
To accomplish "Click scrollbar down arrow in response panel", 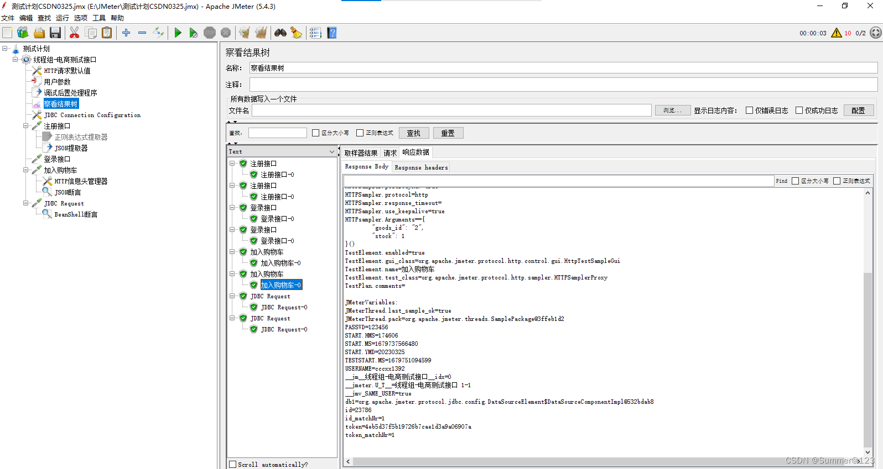I will tap(868, 452).
